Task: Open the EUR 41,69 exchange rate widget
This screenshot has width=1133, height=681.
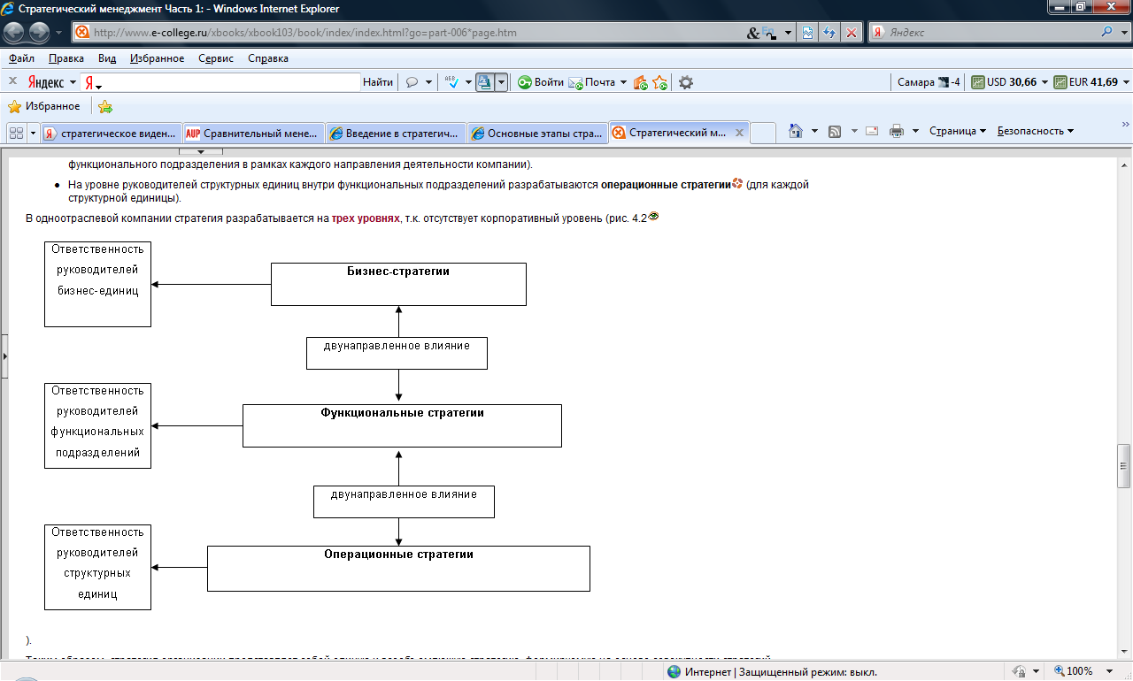Action: point(1085,82)
